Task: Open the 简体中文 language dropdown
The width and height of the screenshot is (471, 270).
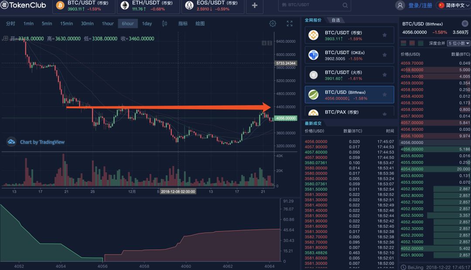Action: tap(454, 5)
